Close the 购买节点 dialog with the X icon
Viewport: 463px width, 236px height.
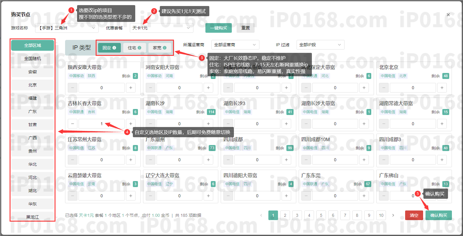coord(448,14)
